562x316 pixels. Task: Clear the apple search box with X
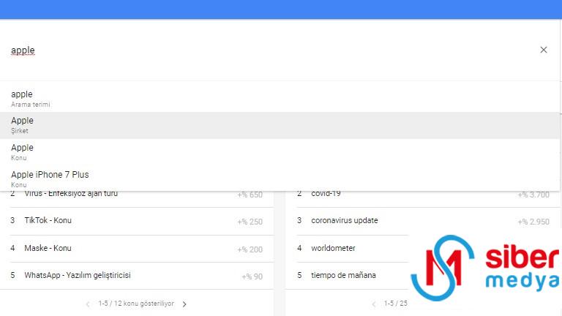pos(543,50)
